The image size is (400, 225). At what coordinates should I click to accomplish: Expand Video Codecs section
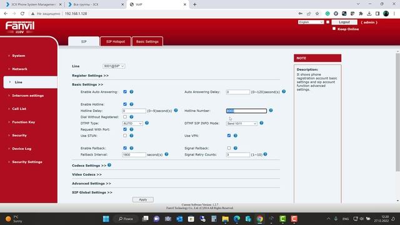coord(87,174)
